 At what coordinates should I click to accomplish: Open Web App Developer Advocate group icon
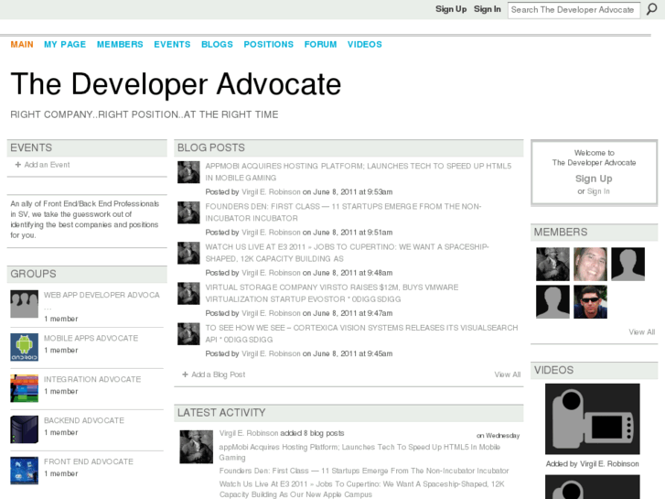(x=24, y=304)
